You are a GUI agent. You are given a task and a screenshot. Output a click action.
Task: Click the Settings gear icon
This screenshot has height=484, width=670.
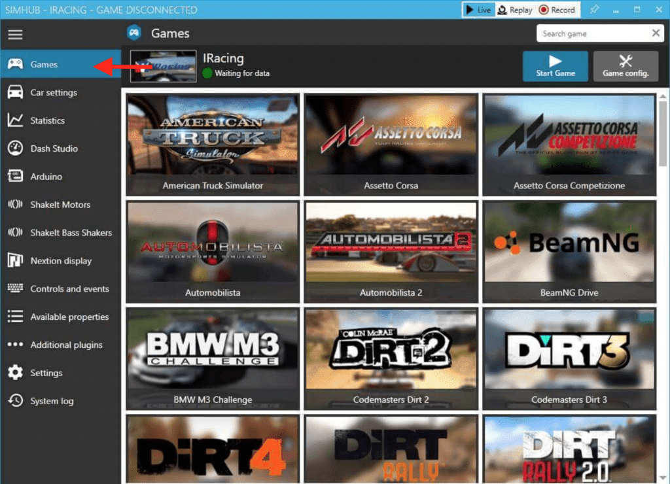point(15,373)
